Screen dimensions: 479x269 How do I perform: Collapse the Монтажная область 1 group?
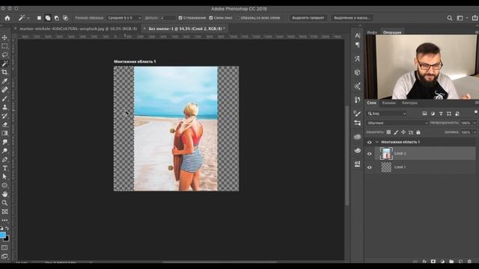click(x=376, y=142)
